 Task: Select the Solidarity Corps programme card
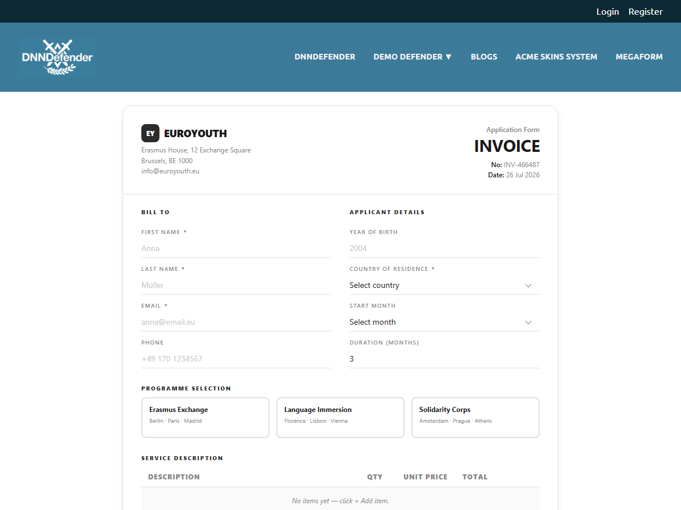[x=476, y=418]
